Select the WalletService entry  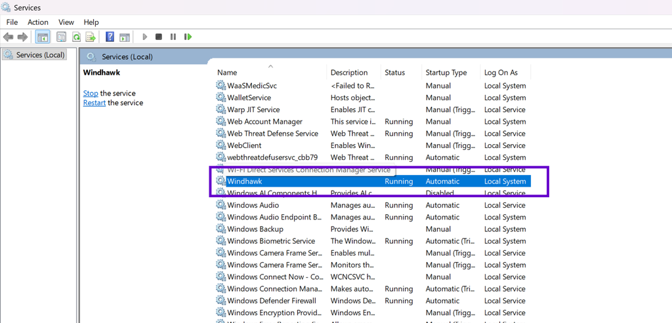coord(249,98)
